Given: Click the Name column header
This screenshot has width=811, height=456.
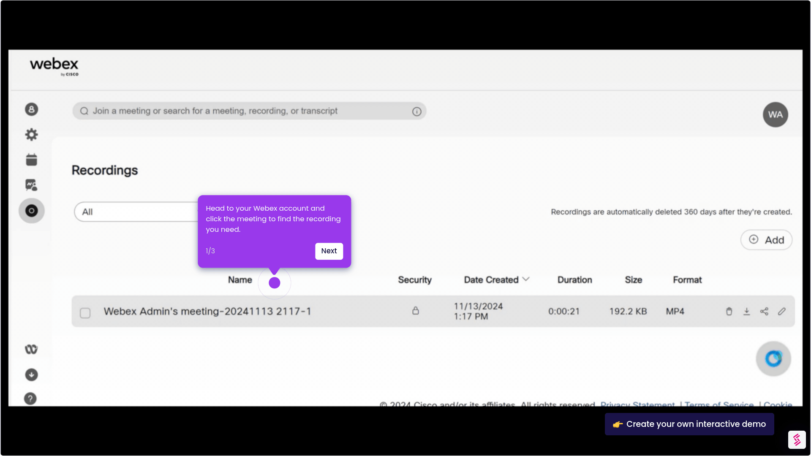Looking at the screenshot, I should point(240,280).
